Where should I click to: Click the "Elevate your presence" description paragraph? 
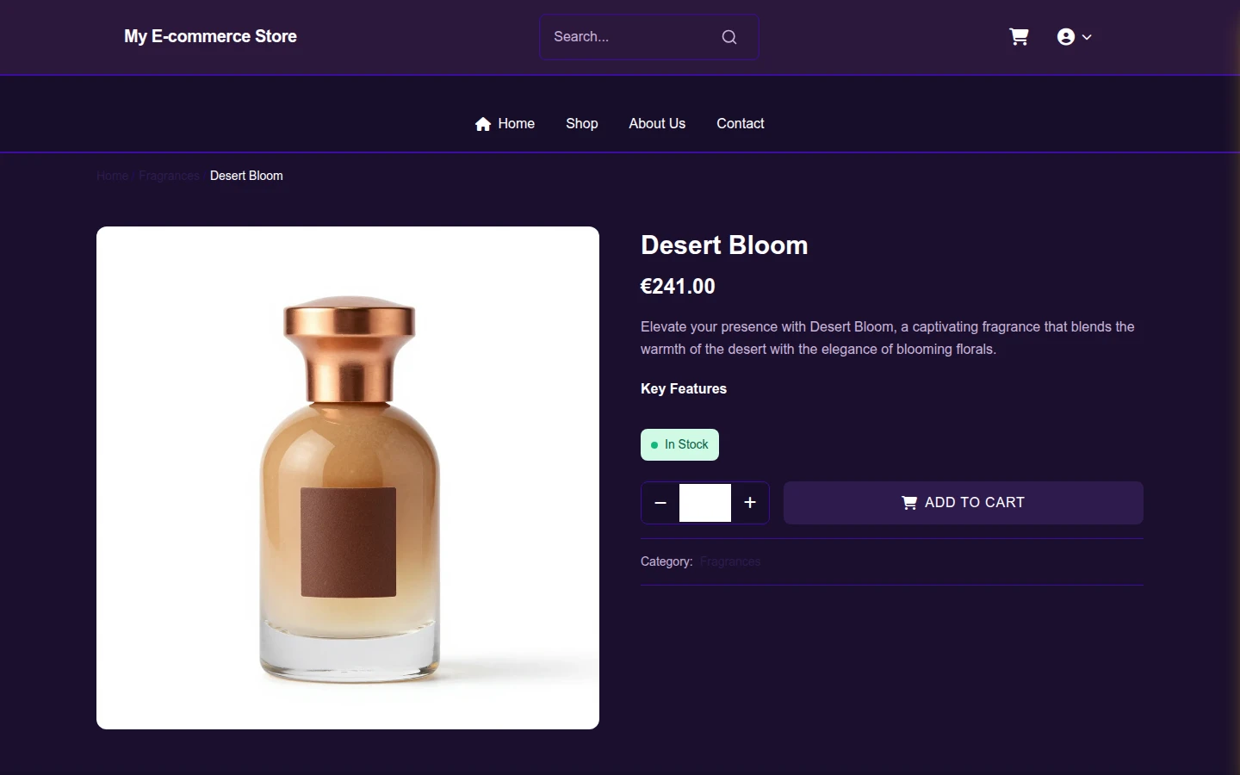(888, 338)
